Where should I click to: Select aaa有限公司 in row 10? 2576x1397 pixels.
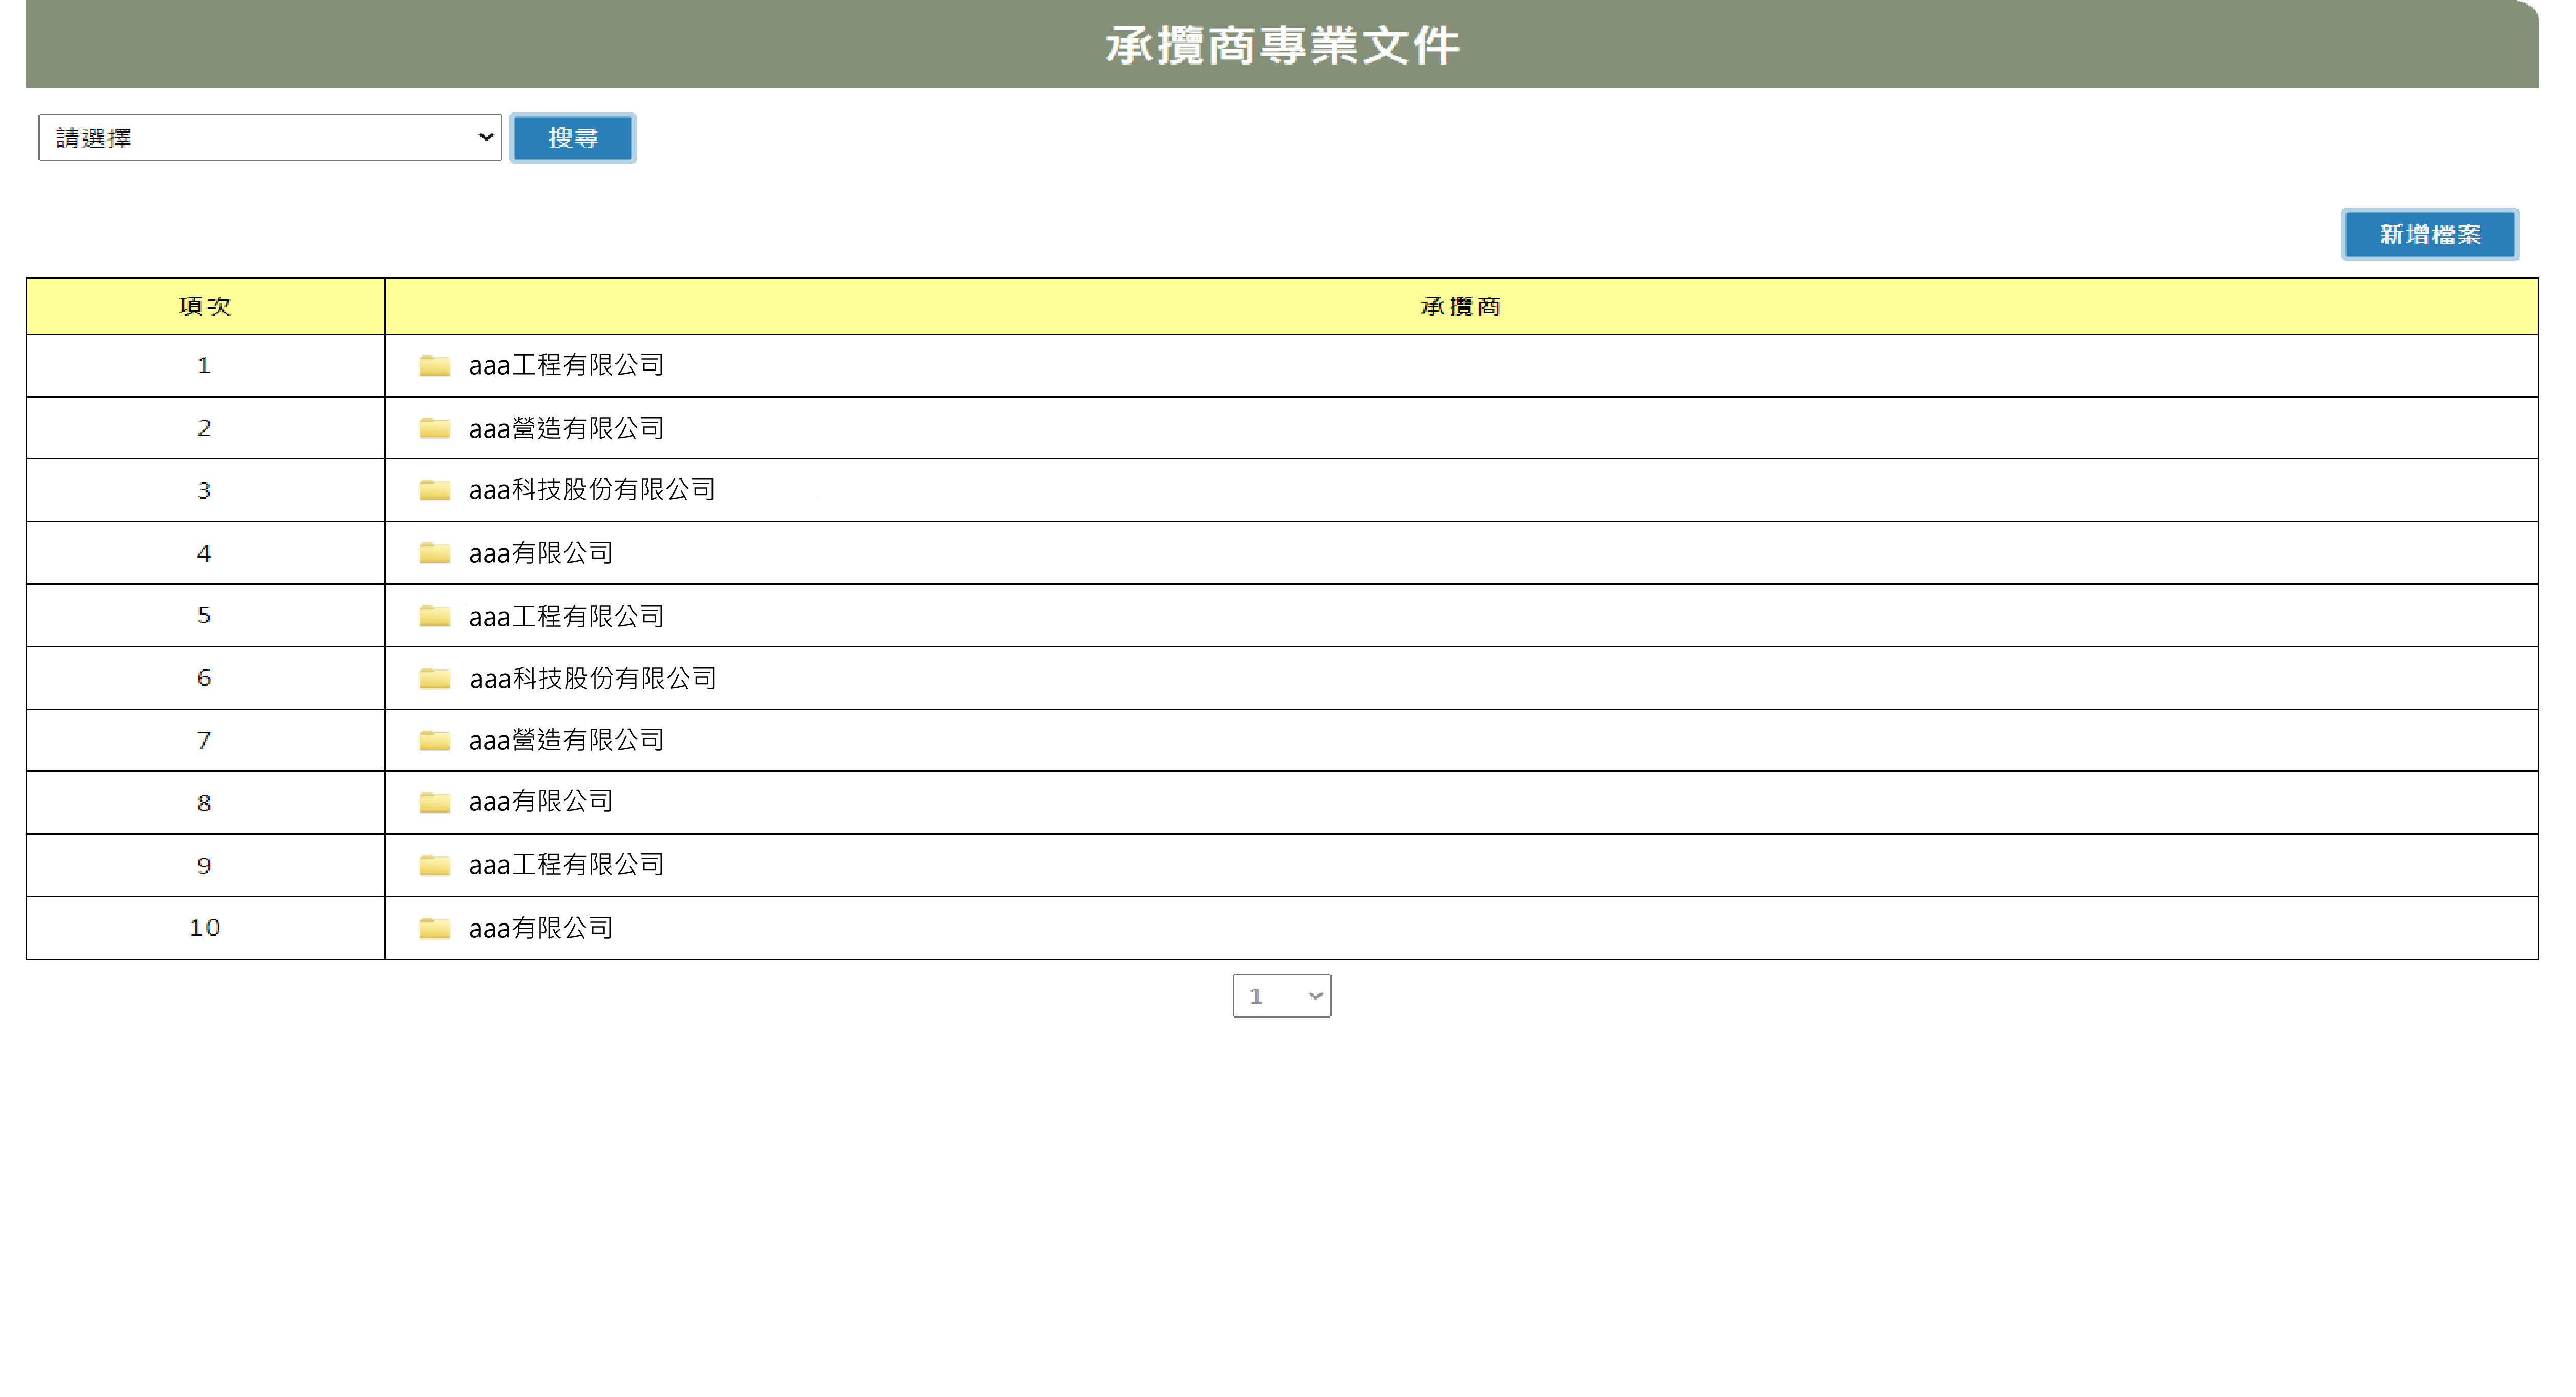[x=540, y=929]
